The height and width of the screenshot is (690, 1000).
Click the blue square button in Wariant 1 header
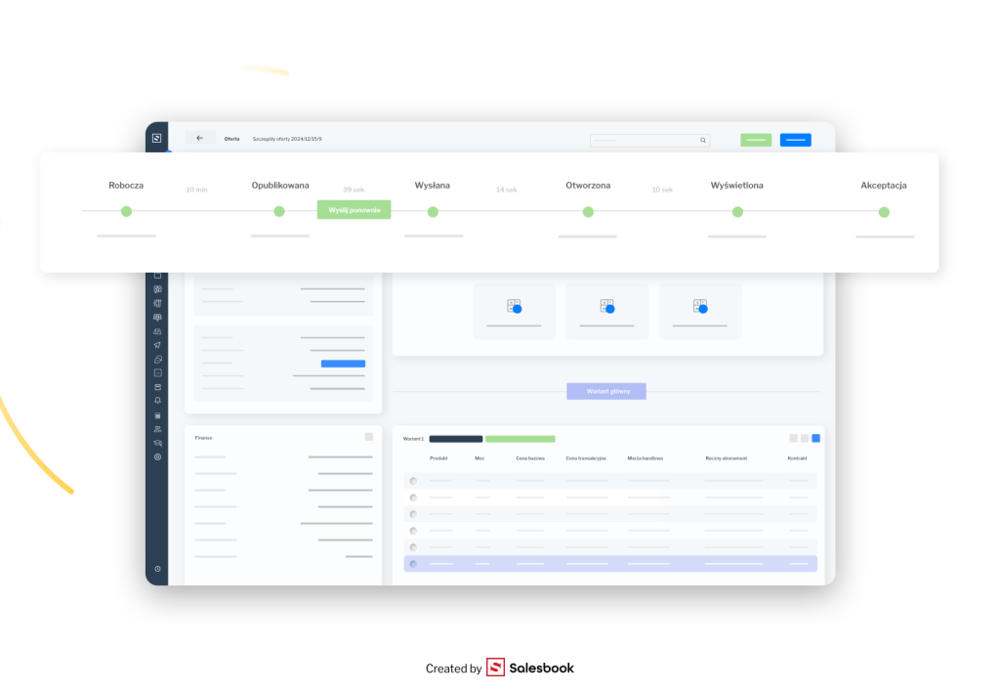coord(815,438)
